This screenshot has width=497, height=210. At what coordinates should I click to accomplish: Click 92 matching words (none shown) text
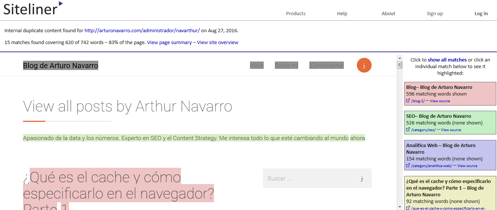443,201
